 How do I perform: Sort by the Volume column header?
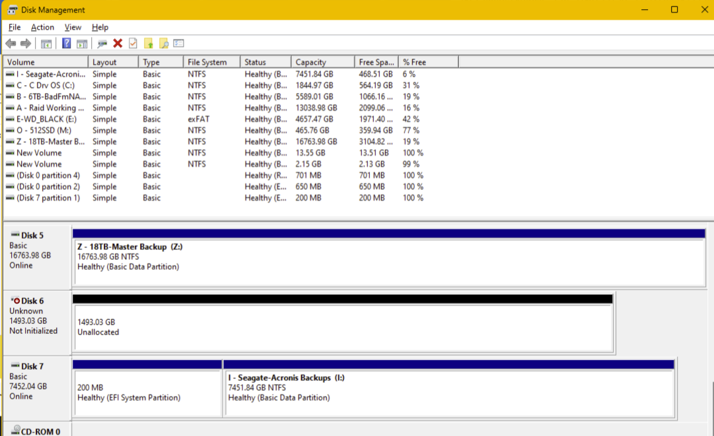(x=46, y=62)
